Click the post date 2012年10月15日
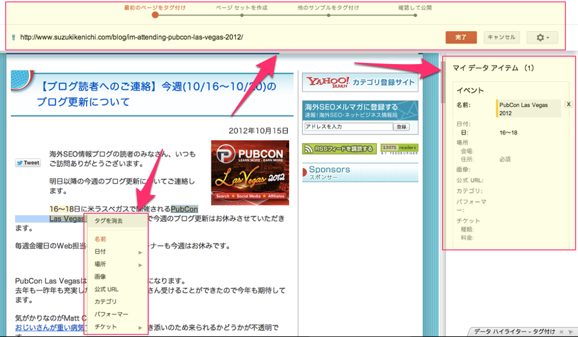The image size is (578, 337). (x=258, y=130)
